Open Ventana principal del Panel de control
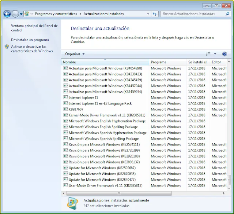Image resolution: width=234 pixels, height=214 pixels. tap(34, 28)
